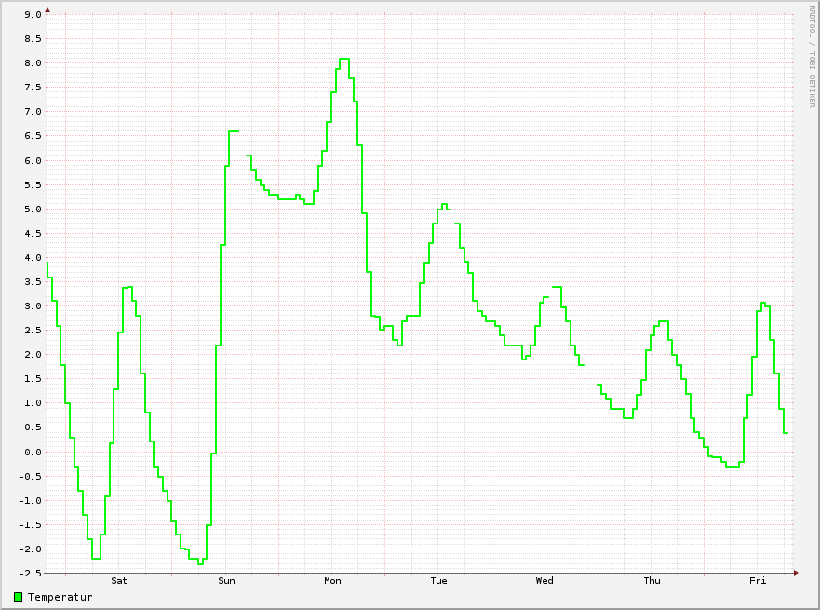Click the Sat label on time axis
Image resolution: width=820 pixels, height=610 pixels.
click(x=119, y=581)
